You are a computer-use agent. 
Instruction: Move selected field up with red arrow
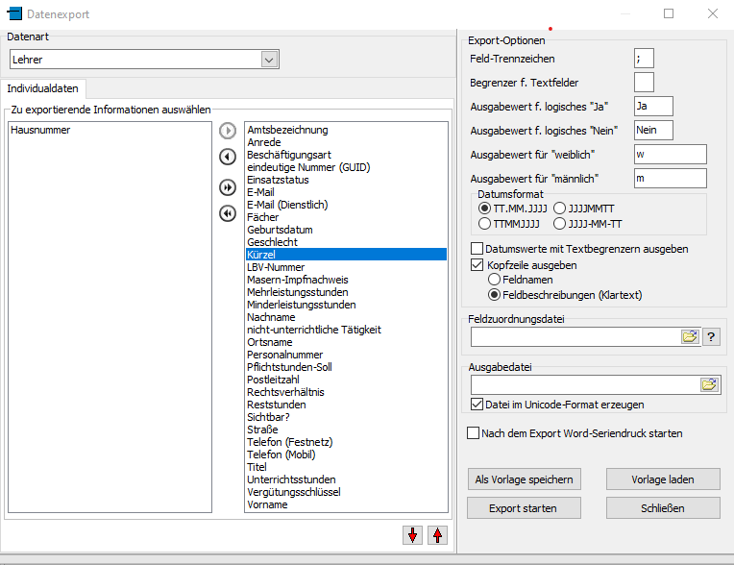point(437,535)
